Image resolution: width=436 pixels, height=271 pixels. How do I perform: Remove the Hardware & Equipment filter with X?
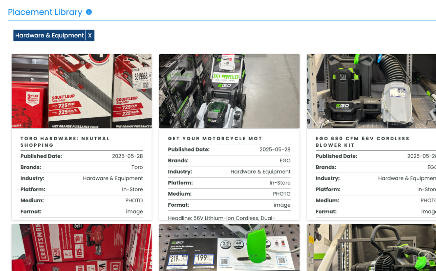click(90, 36)
